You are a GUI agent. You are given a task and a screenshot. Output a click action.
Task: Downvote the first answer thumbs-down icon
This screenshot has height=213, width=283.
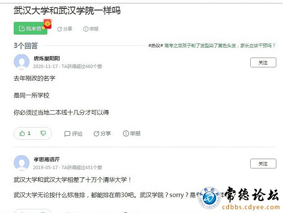(43, 133)
